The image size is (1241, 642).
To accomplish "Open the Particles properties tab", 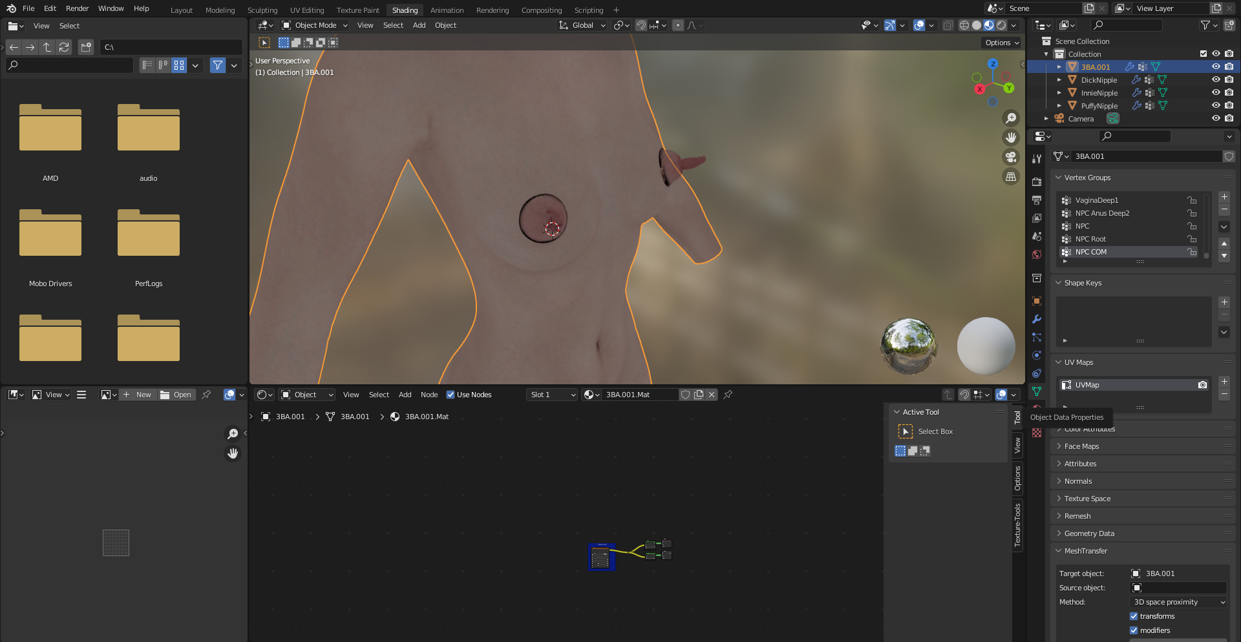I will point(1037,337).
